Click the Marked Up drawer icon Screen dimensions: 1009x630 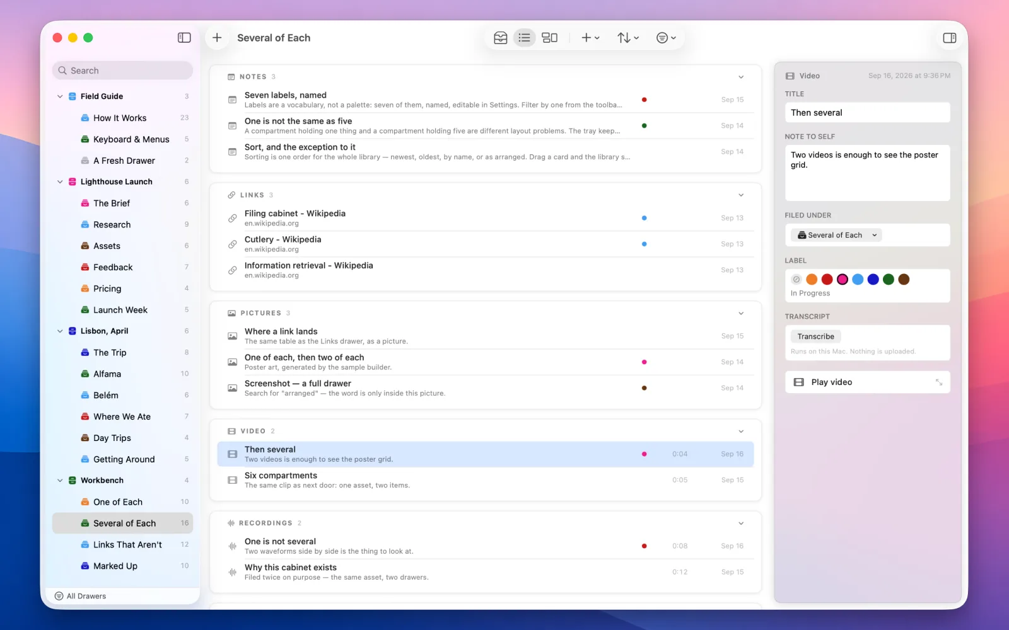tap(85, 566)
